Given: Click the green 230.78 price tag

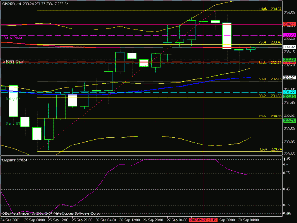Looking at the screenshot, I should (289, 121).
